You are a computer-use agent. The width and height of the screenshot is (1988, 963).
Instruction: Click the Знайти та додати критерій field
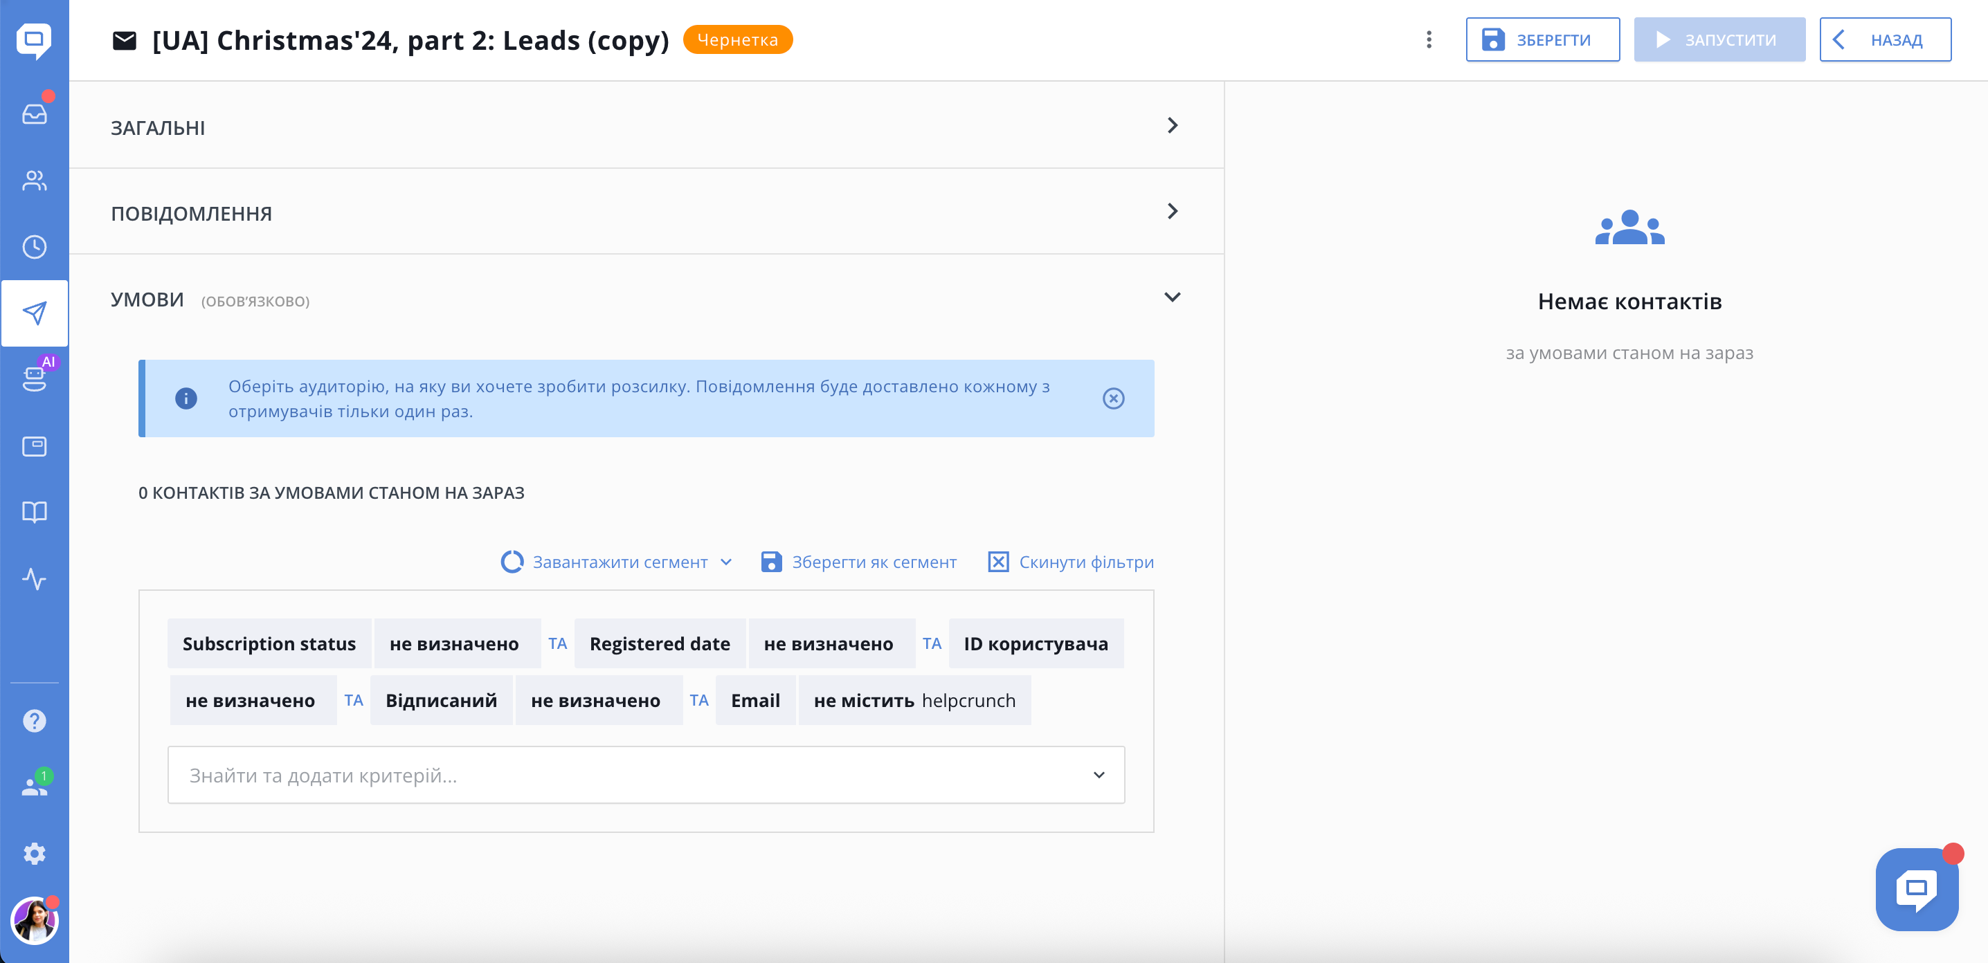pyautogui.click(x=646, y=775)
